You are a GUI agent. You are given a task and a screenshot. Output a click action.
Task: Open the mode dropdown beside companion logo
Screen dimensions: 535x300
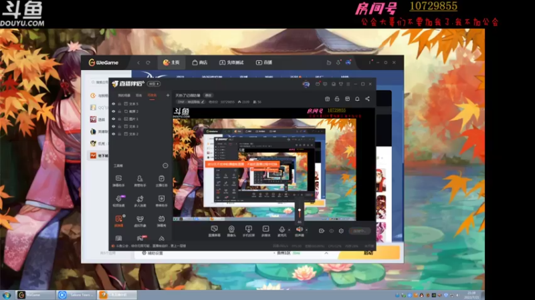154,84
